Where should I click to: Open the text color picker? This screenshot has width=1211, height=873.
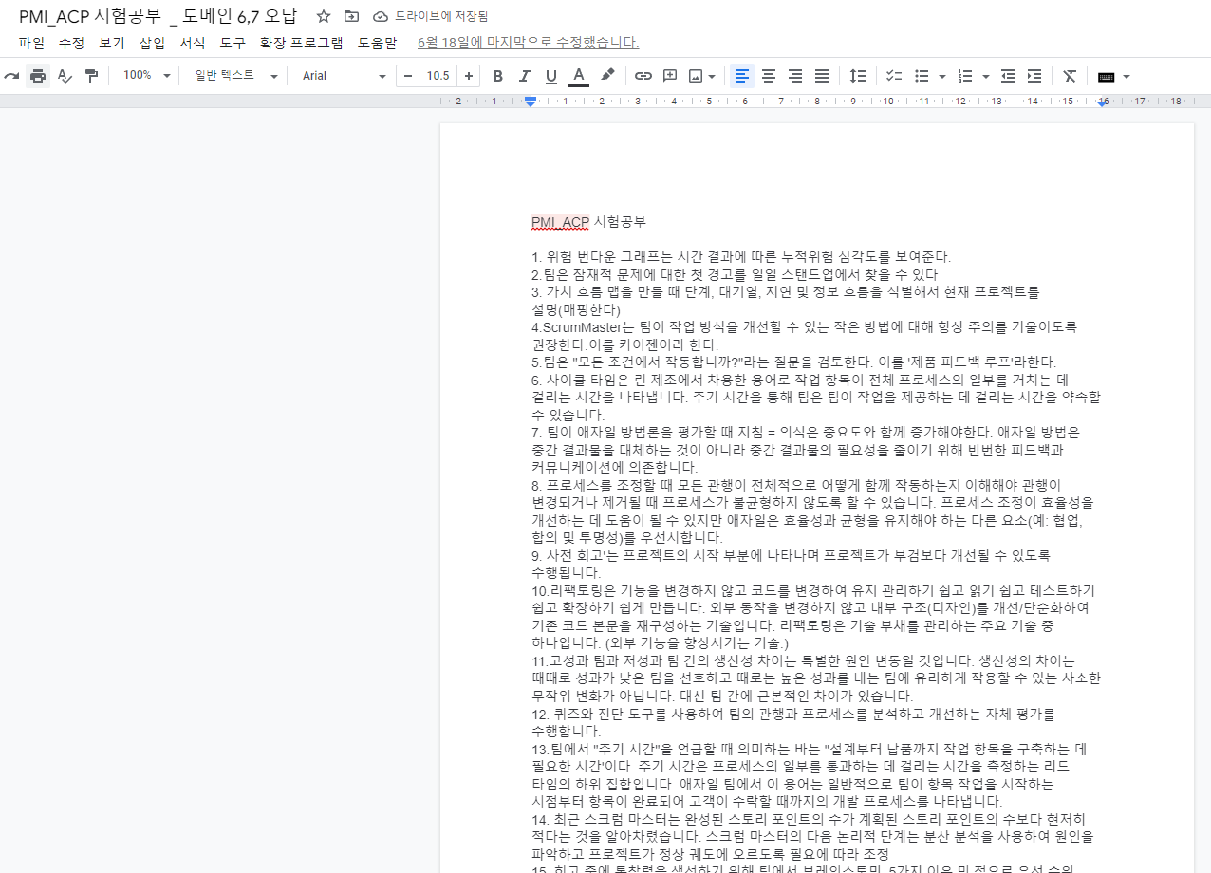tap(578, 76)
